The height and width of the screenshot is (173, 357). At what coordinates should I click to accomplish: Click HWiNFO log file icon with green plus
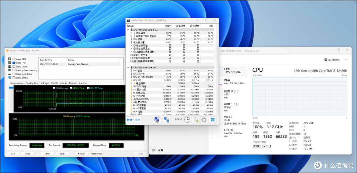(196, 120)
